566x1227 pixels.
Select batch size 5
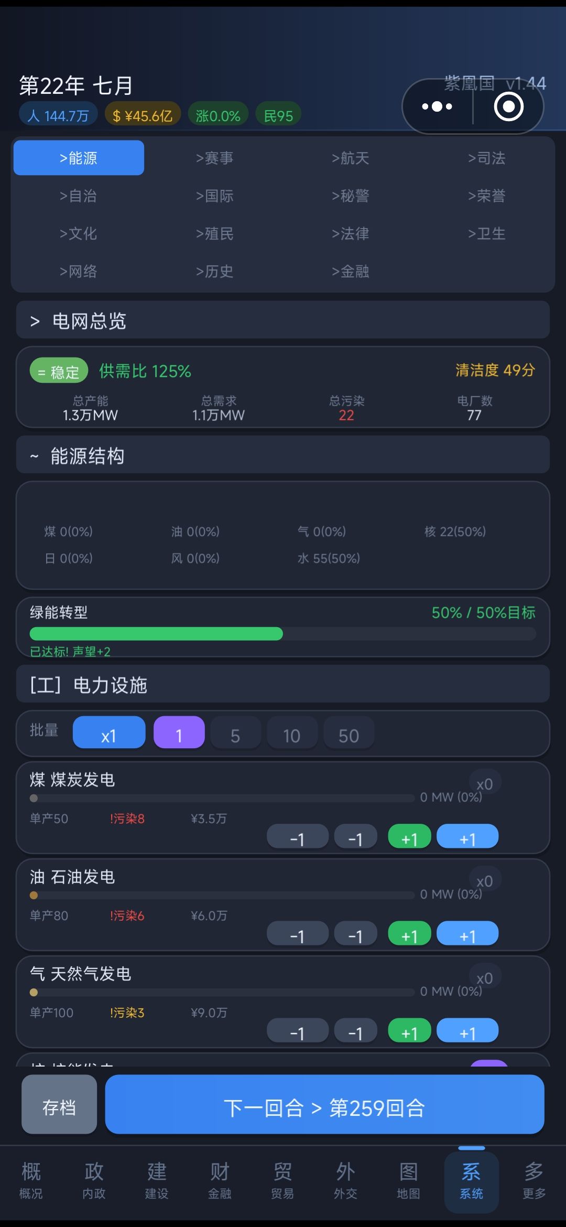[x=235, y=735]
